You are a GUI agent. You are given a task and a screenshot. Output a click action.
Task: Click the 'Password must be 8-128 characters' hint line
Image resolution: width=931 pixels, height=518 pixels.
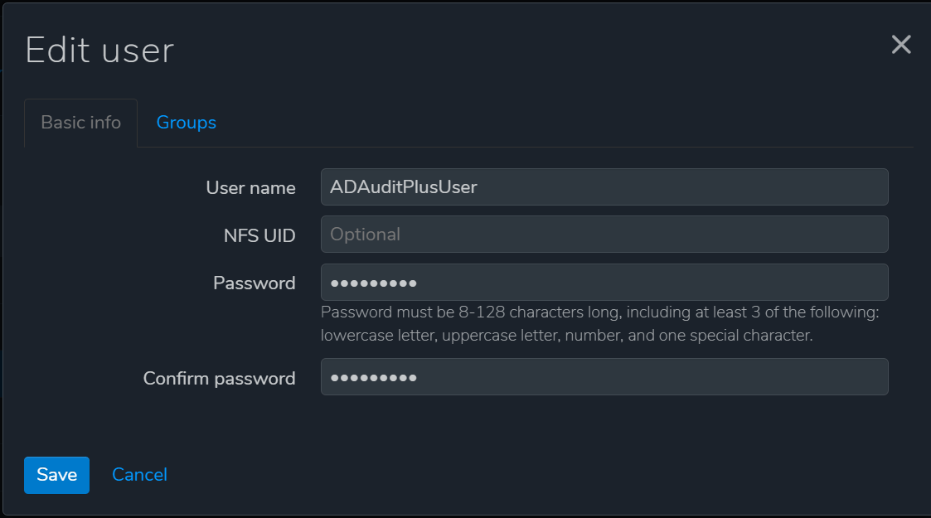(599, 312)
